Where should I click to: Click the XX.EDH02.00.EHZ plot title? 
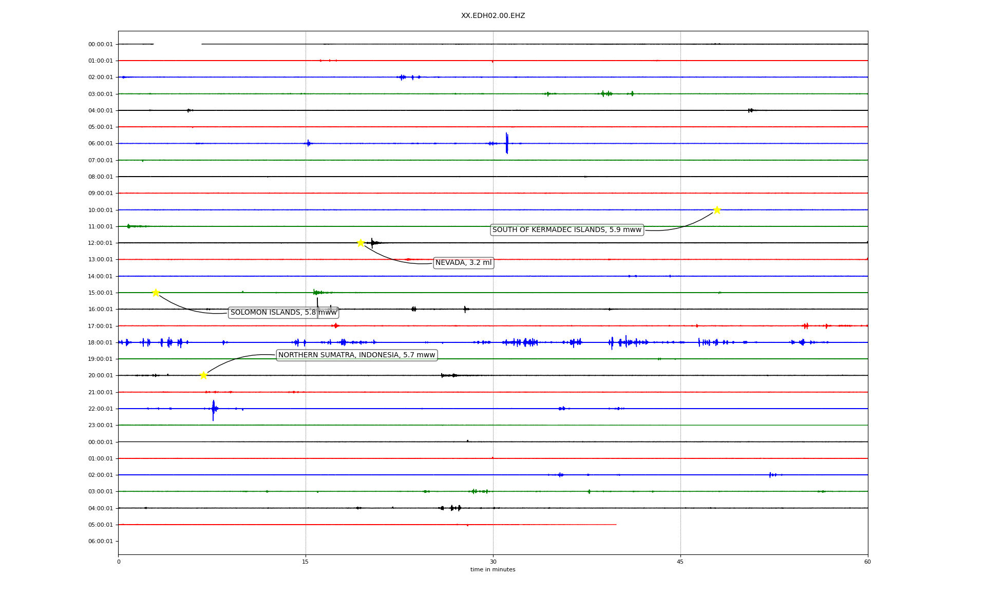pos(492,16)
